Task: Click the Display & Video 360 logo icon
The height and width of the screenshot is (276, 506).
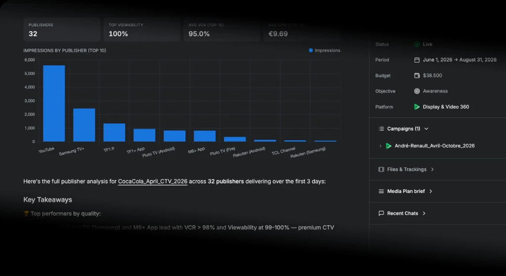Action: click(x=417, y=107)
